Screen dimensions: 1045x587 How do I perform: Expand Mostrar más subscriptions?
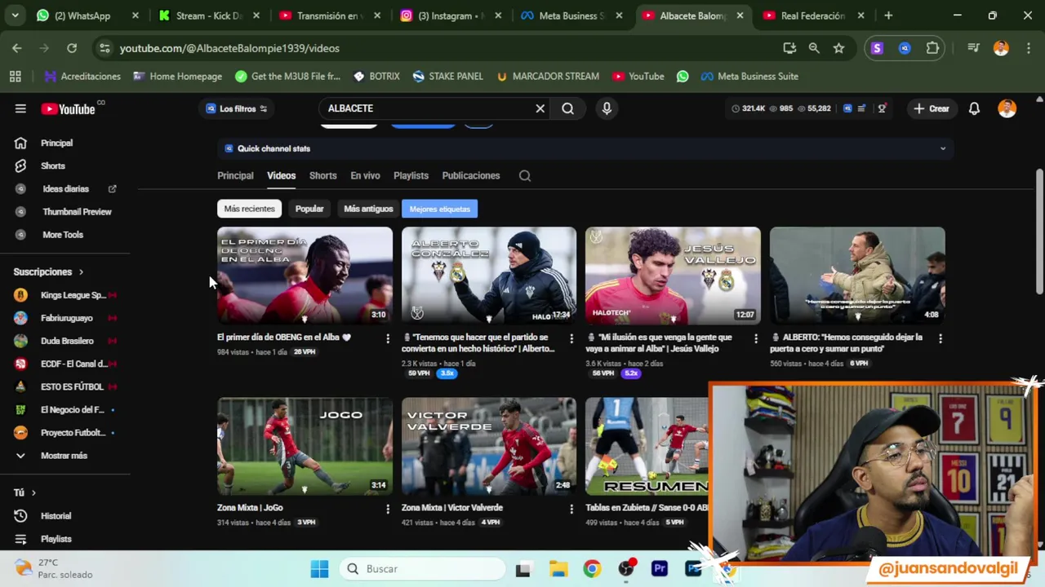coord(65,456)
